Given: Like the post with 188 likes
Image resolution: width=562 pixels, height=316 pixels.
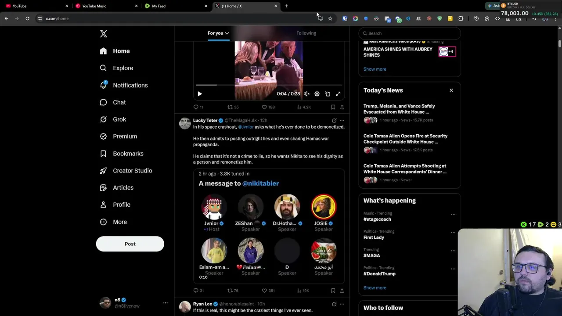Looking at the screenshot, I should (x=268, y=107).
